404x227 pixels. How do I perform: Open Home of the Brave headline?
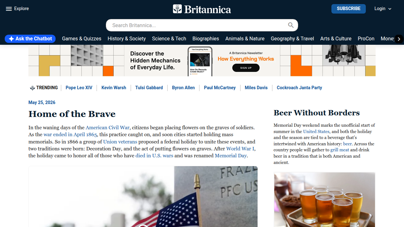[72, 114]
